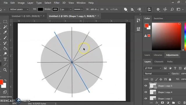Open tool preset picker arrow

(x=5, y=10)
